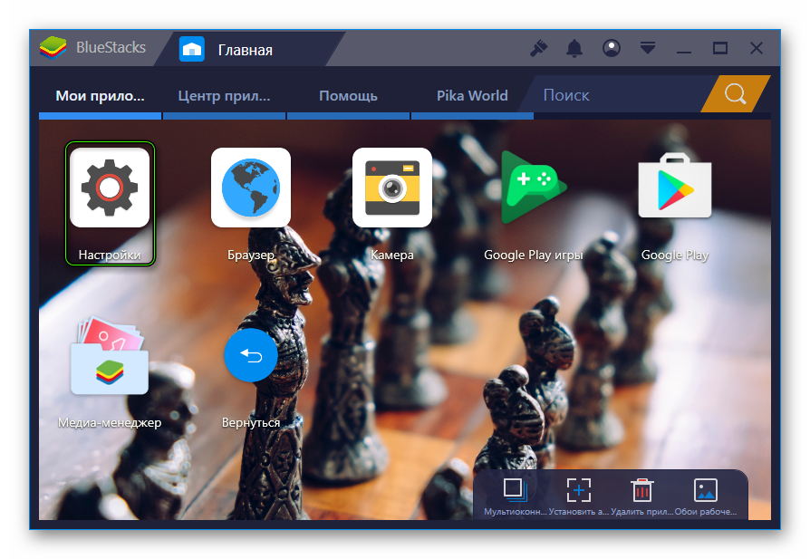The image size is (810, 559).
Task: Select the Мои прило... tab
Action: pyautogui.click(x=101, y=96)
